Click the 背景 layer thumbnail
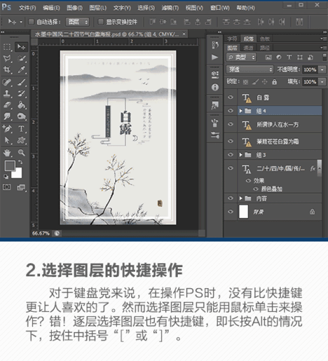The height and width of the screenshot is (361, 328). (243, 212)
